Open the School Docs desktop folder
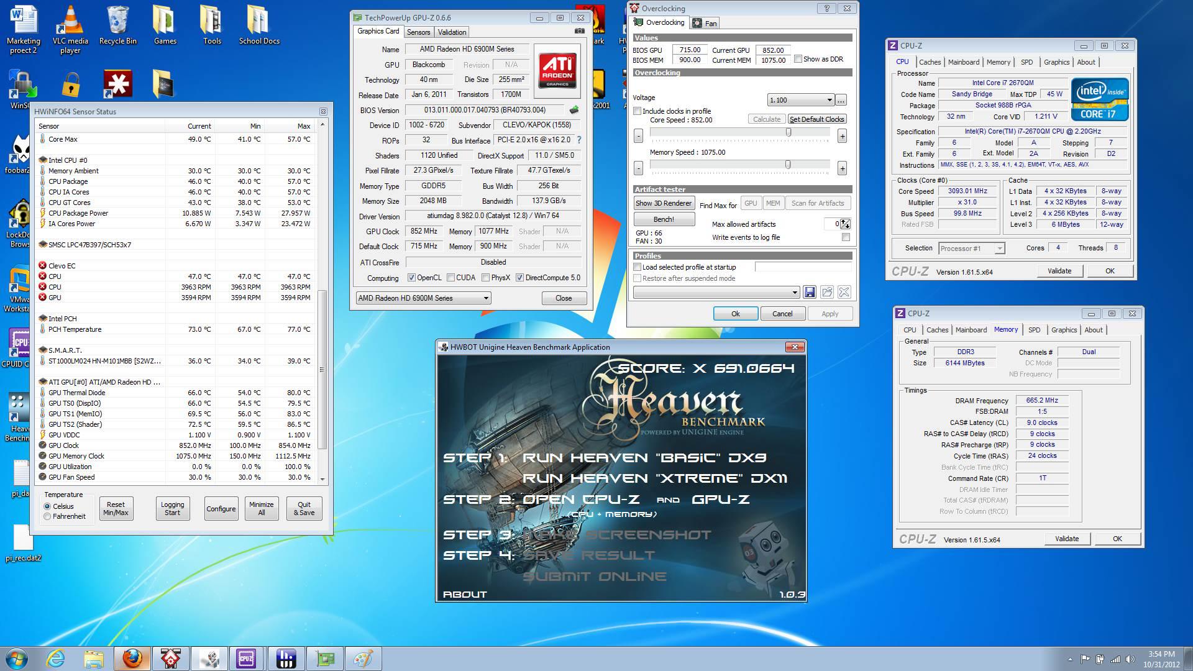The height and width of the screenshot is (671, 1193). (259, 25)
